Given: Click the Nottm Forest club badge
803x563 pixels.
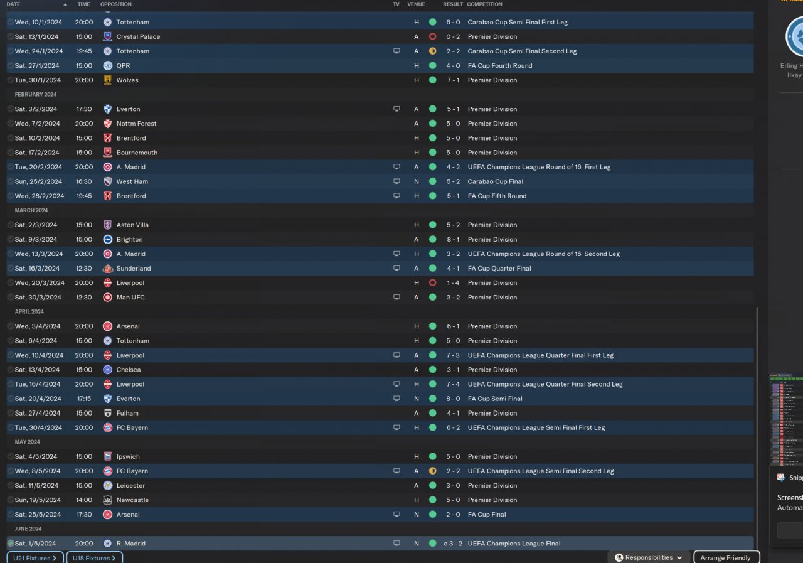Looking at the screenshot, I should click(107, 124).
